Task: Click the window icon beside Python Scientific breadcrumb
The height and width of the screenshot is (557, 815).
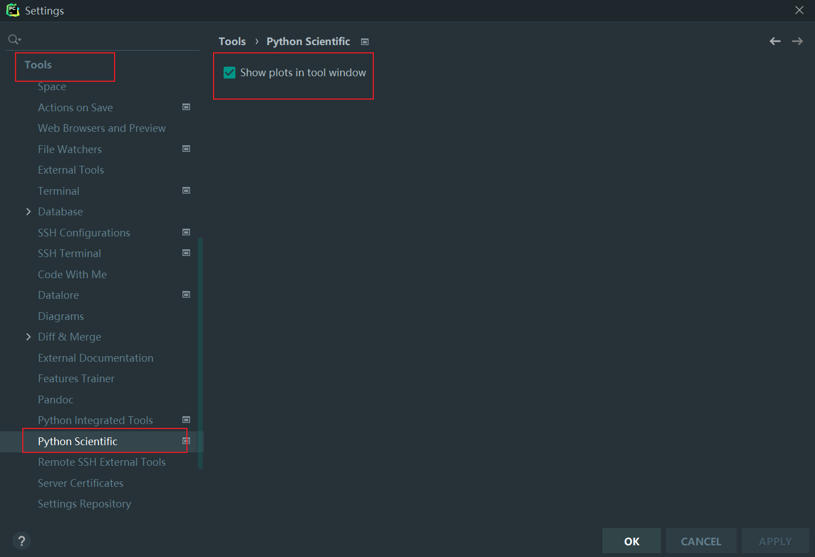Action: click(365, 41)
